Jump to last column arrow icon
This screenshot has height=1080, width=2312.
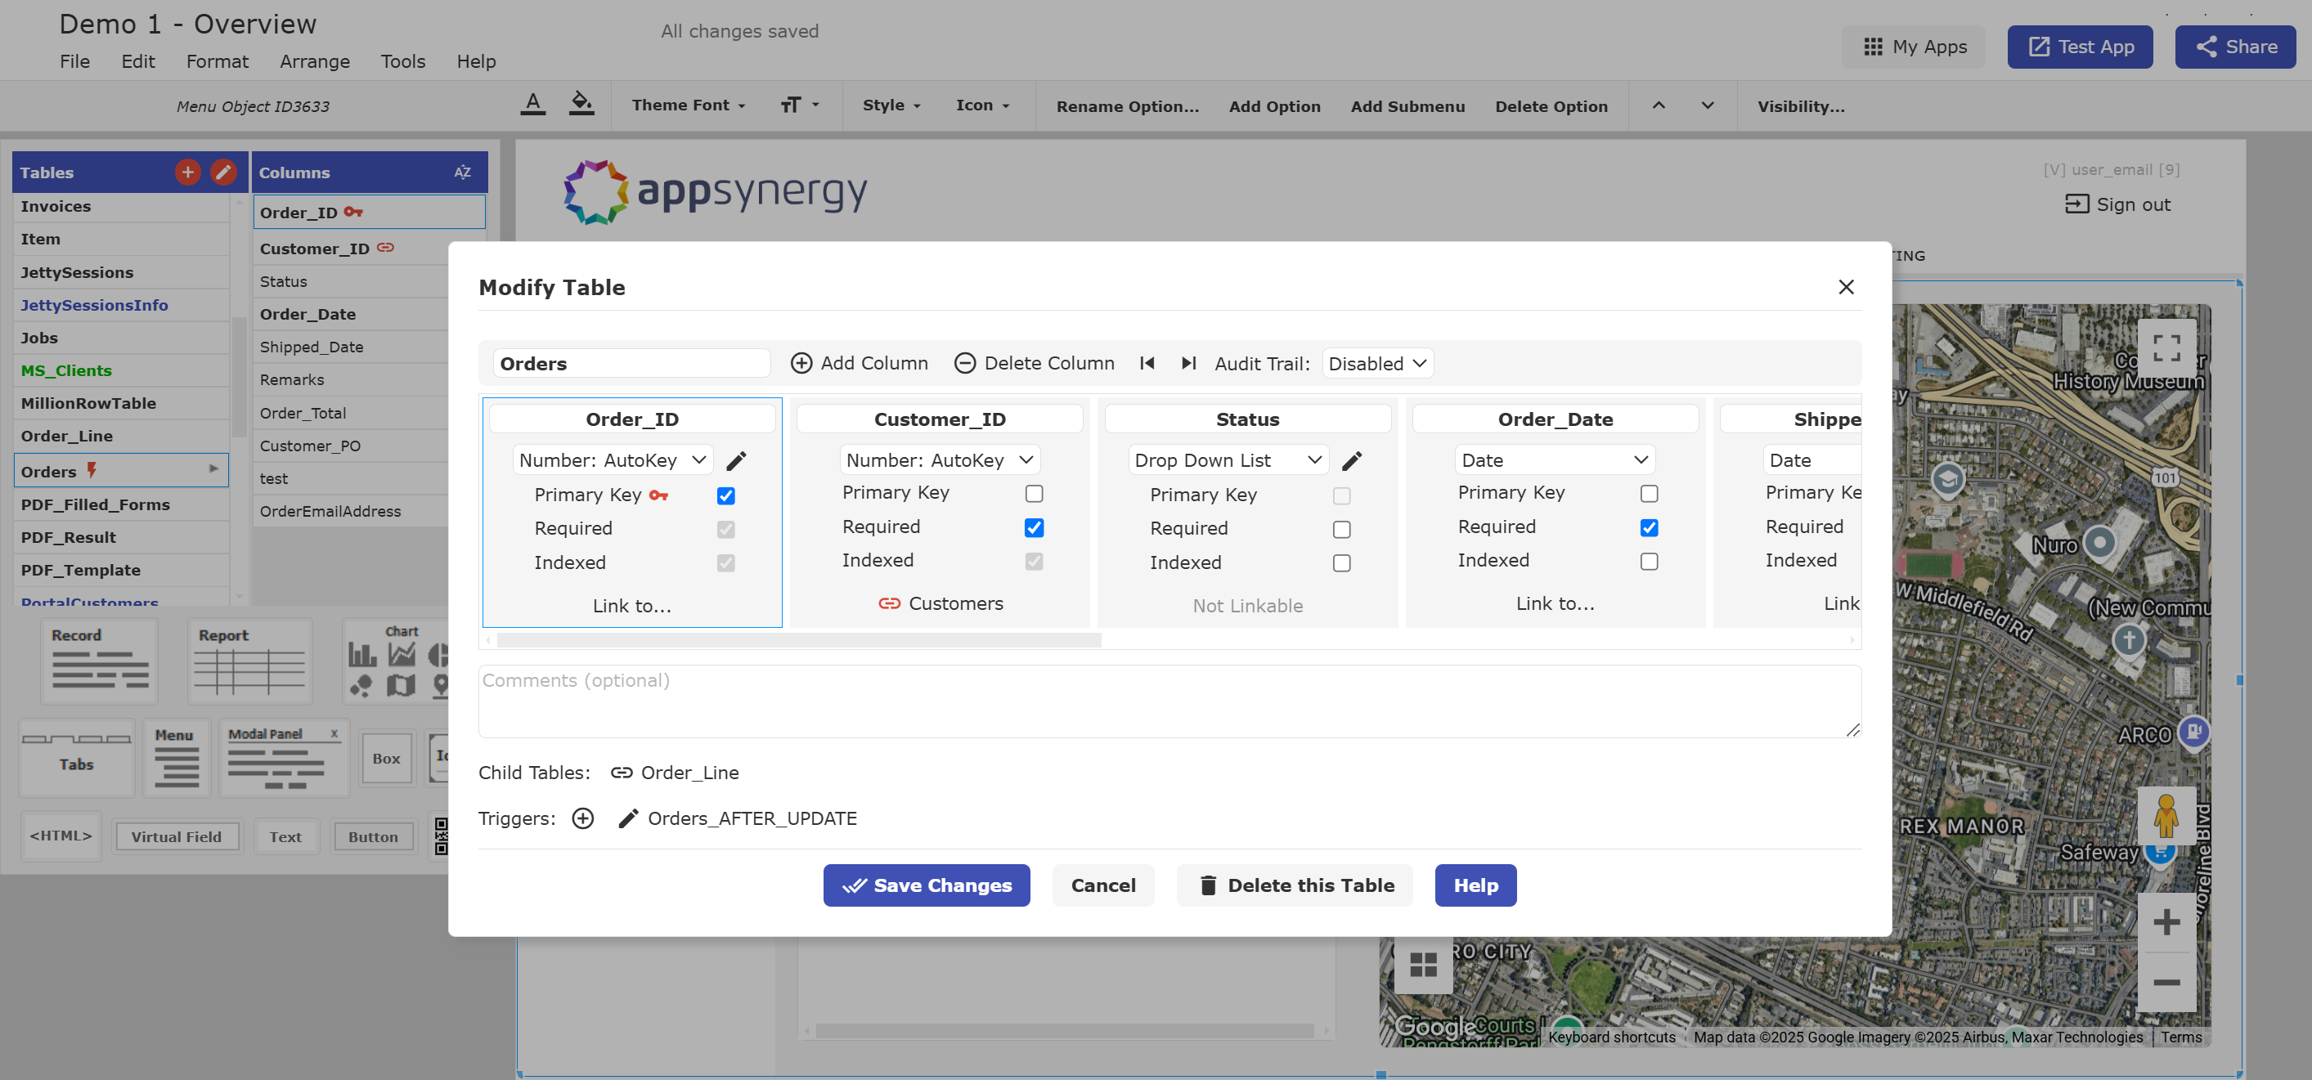point(1188,363)
